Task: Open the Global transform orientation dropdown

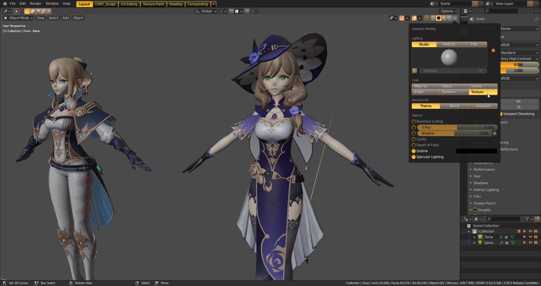Action: (x=206, y=11)
